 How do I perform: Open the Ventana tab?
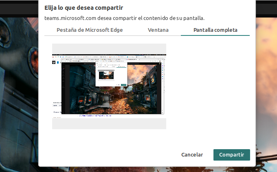[x=158, y=30]
